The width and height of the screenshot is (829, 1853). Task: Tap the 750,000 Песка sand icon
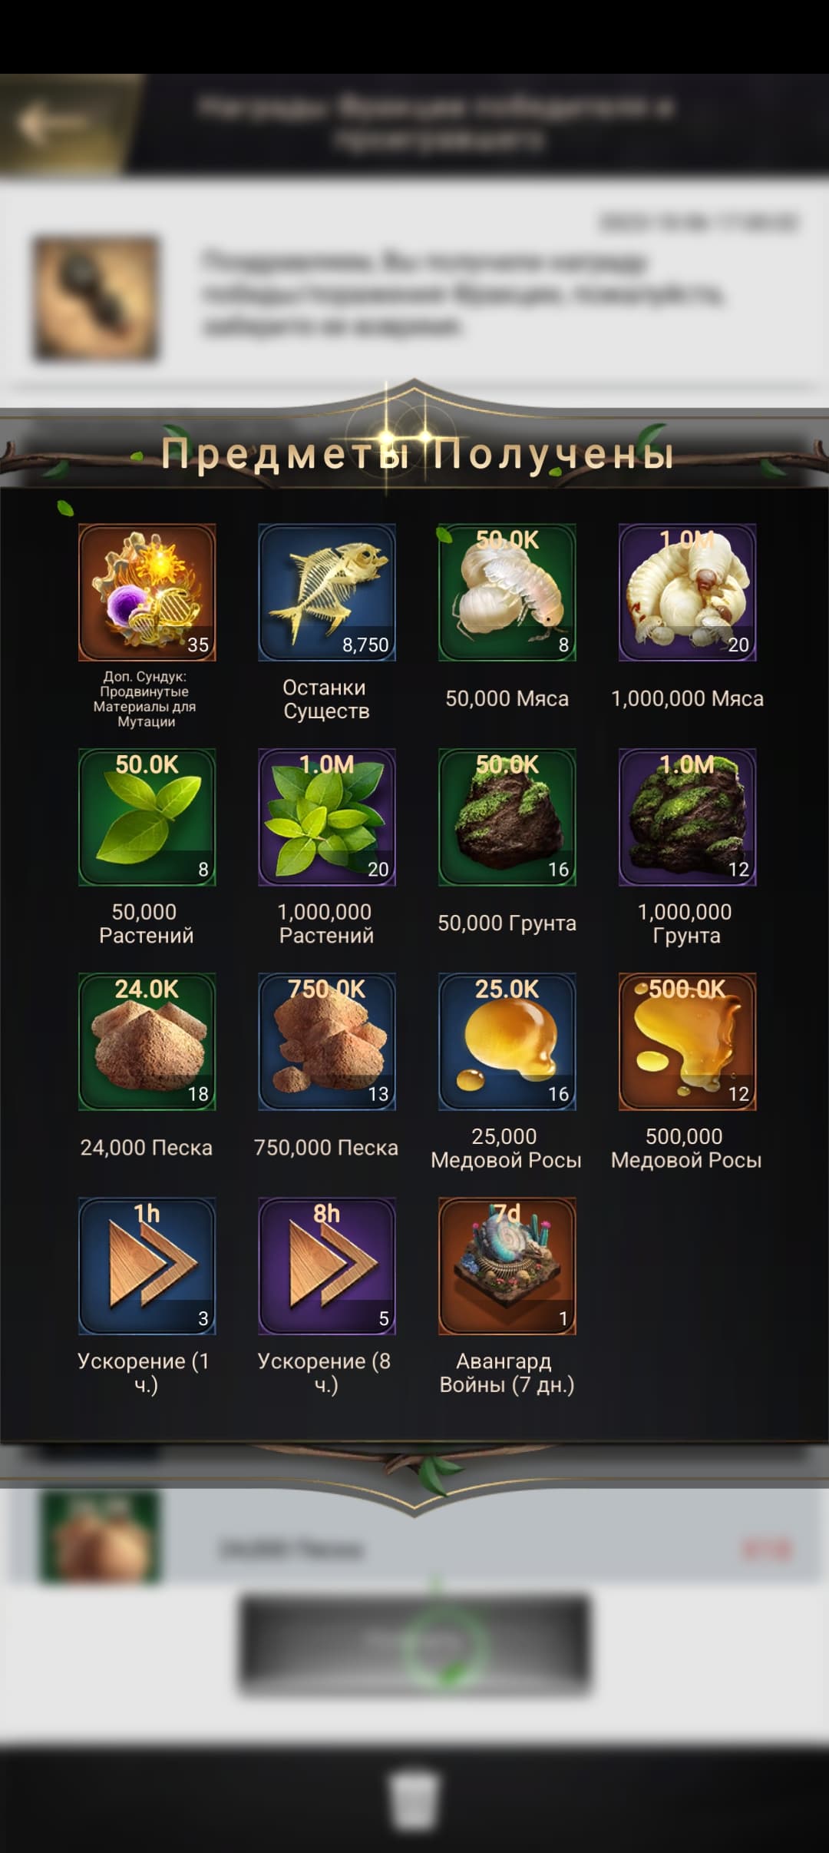click(x=327, y=1041)
